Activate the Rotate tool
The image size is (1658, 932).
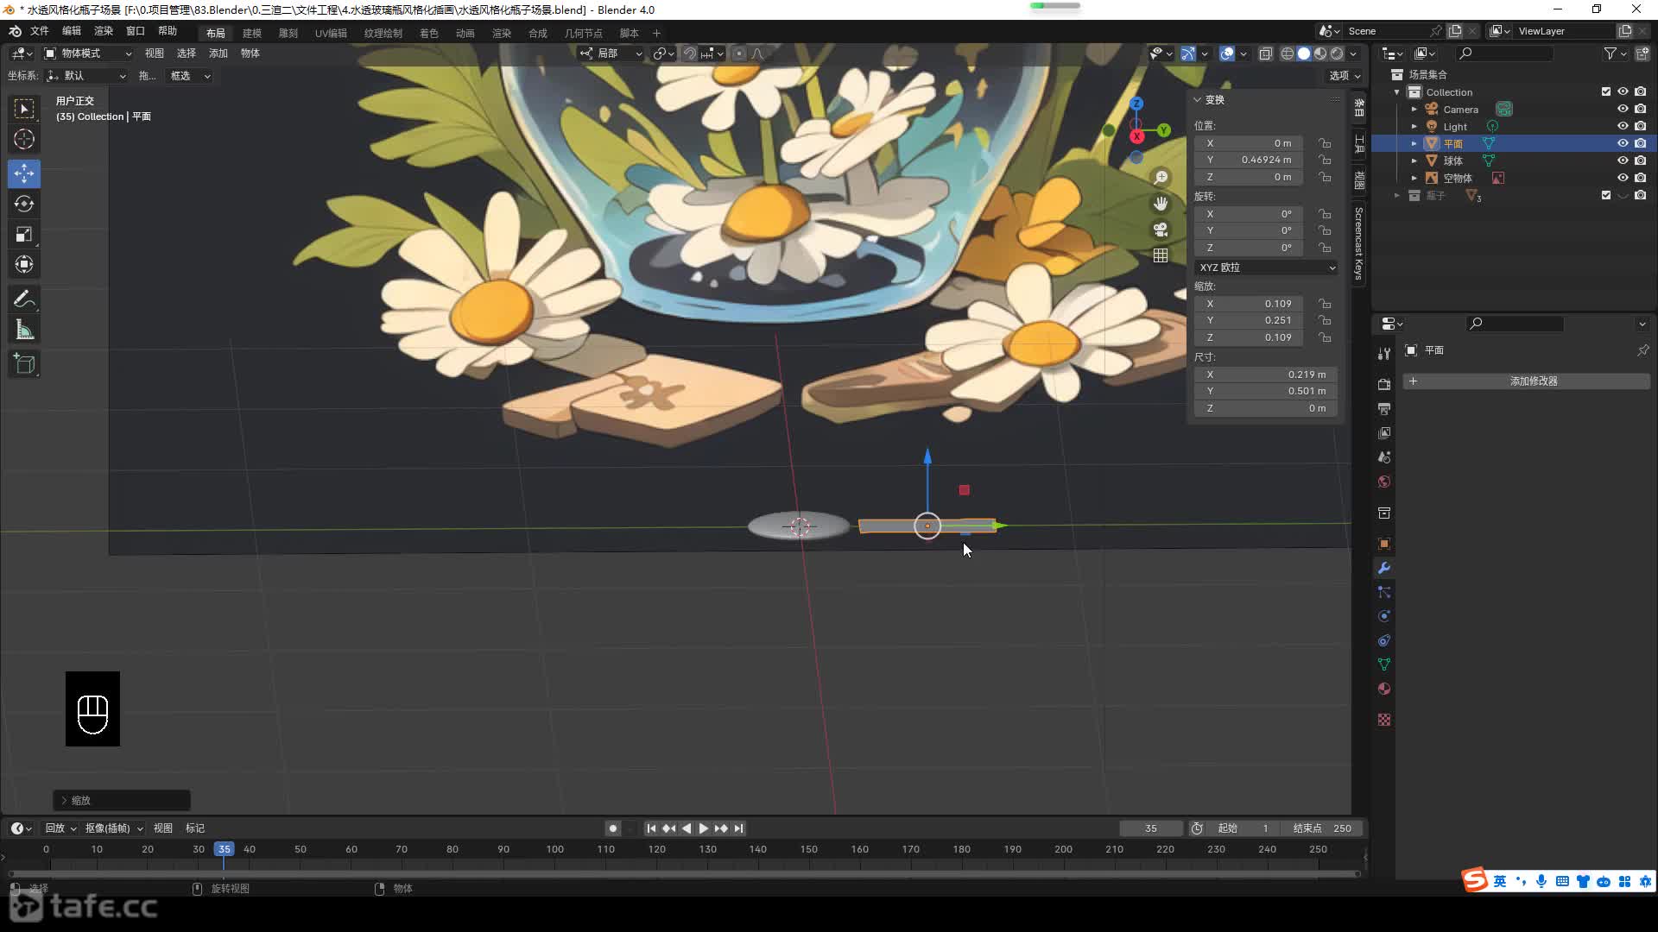pos(24,204)
